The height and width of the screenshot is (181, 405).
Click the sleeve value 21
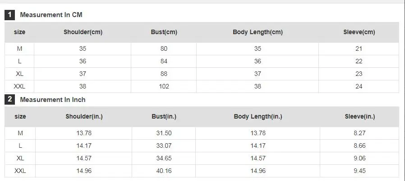click(359, 49)
